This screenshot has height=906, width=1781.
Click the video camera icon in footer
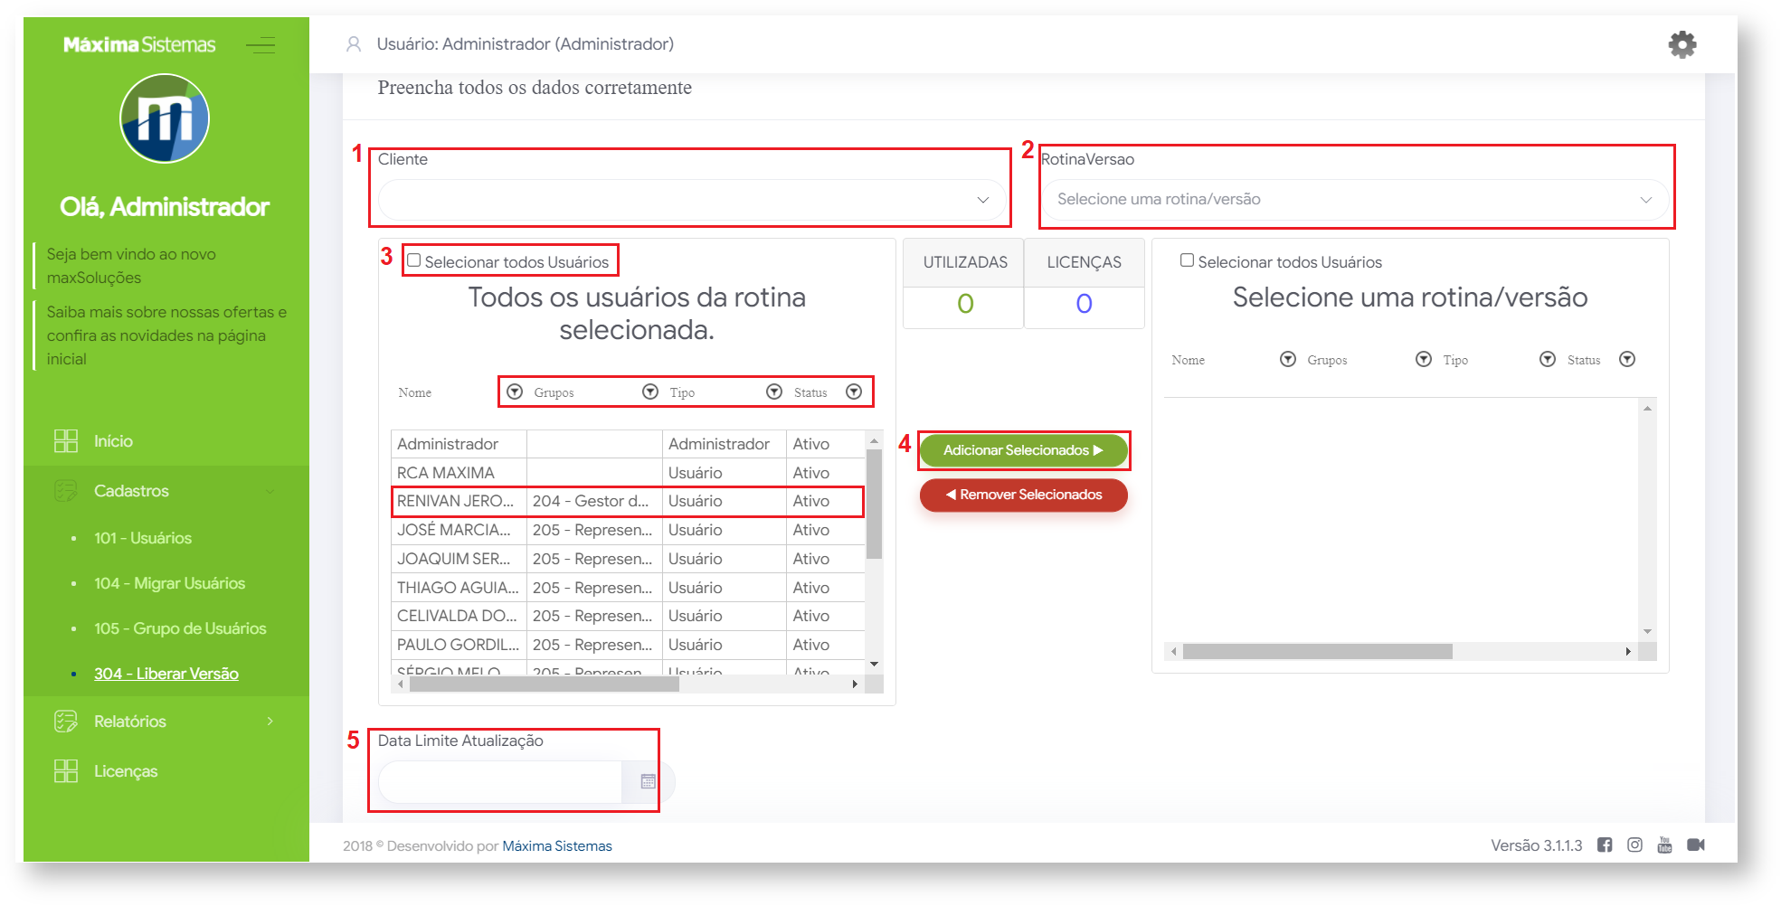(1696, 845)
